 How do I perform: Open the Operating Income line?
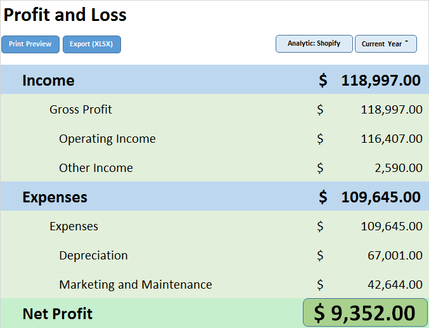pos(107,139)
